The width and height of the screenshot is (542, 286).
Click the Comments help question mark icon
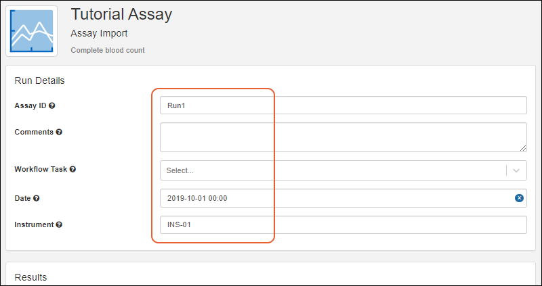coord(59,132)
